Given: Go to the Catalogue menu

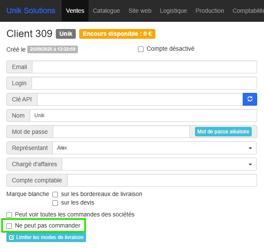Looking at the screenshot, I should [106, 11].
